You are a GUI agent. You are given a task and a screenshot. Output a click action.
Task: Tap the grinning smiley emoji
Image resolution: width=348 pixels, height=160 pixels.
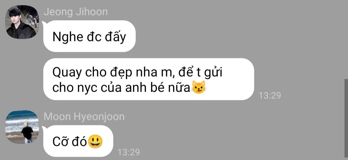tap(95, 142)
